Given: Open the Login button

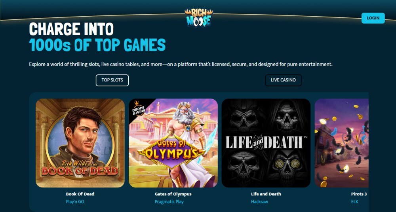Looking at the screenshot, I should 373,18.
